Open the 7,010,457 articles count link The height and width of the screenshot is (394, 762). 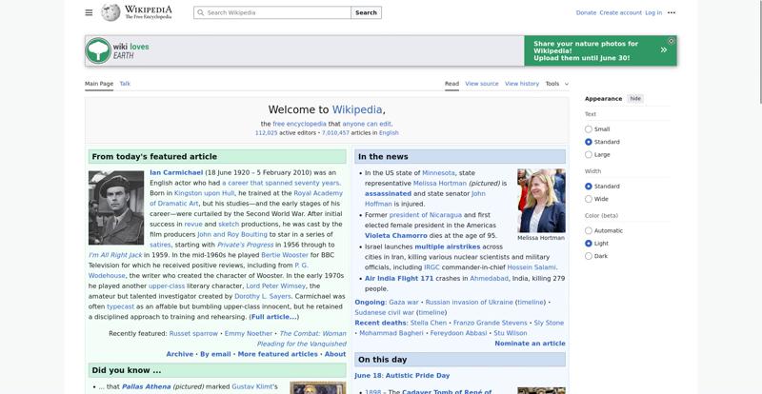pyautogui.click(x=335, y=132)
